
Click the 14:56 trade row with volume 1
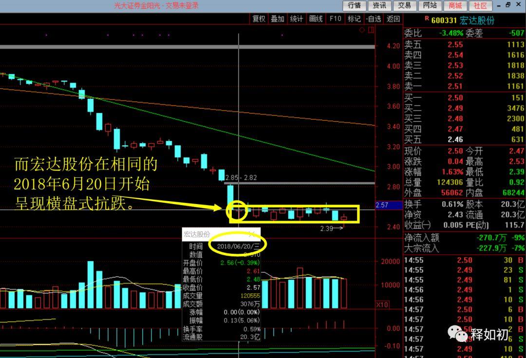pyautogui.click(x=464, y=289)
